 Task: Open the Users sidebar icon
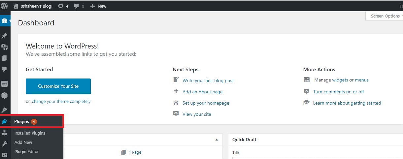[5, 133]
